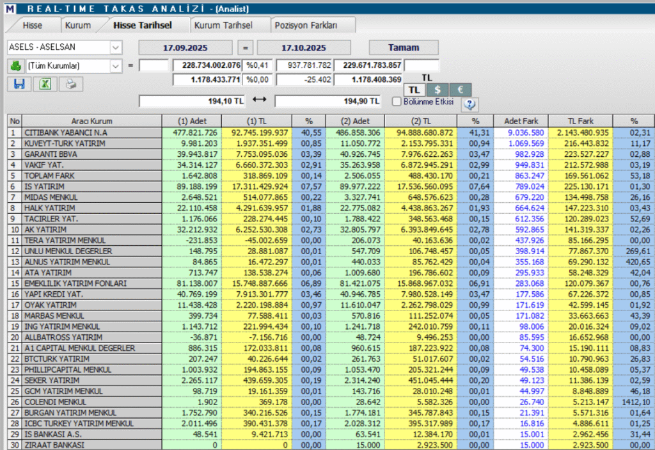This screenshot has height=450, width=655.
Task: Open the ASELS - ASELSAN stock dropdown
Action: point(115,47)
